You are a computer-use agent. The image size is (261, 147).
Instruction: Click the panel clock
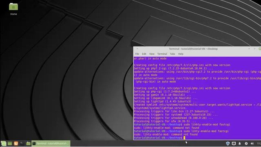259,143
